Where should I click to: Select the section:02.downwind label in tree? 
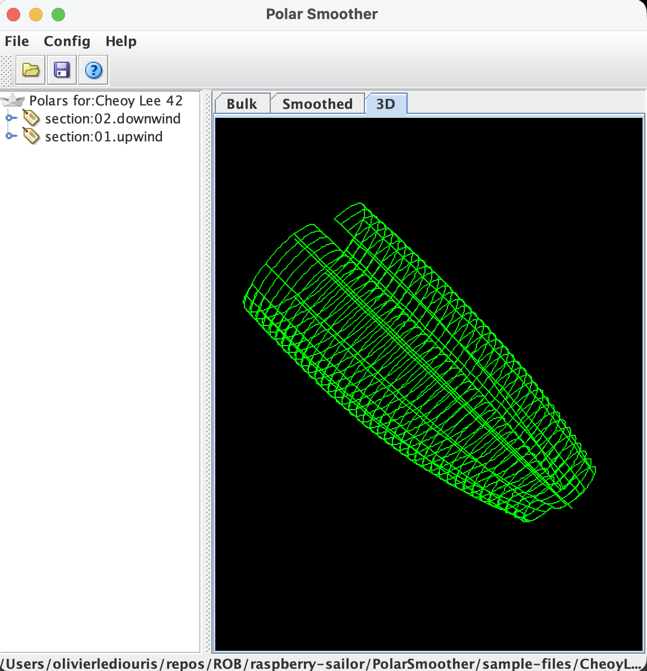tap(113, 119)
